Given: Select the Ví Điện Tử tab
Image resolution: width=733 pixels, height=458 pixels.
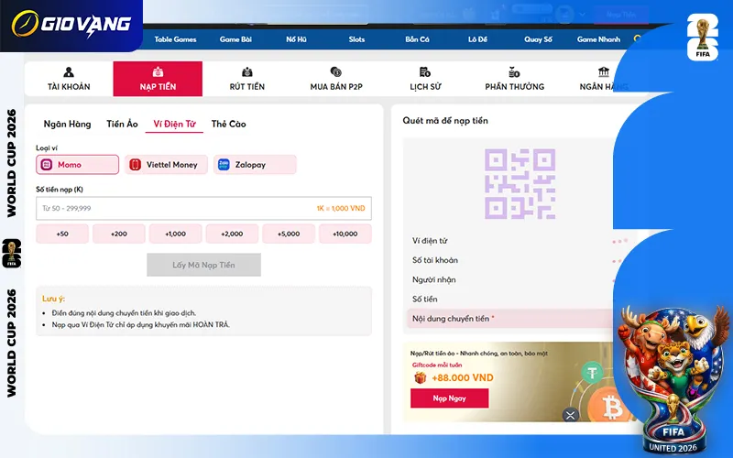Looking at the screenshot, I should point(174,124).
